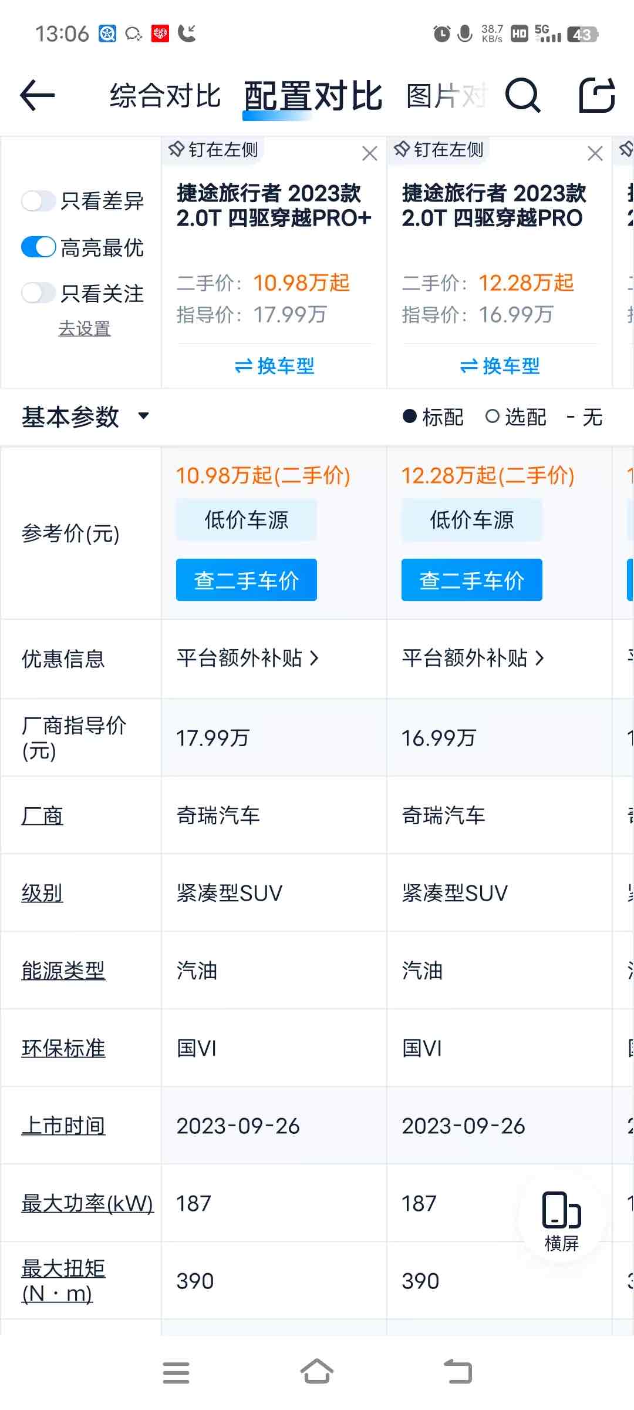Open the search magnifier icon
The width and height of the screenshot is (634, 1410).
(522, 95)
